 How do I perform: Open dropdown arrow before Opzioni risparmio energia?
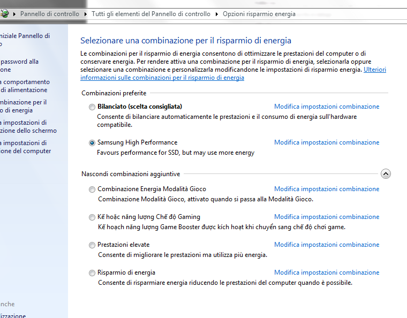[x=217, y=14]
